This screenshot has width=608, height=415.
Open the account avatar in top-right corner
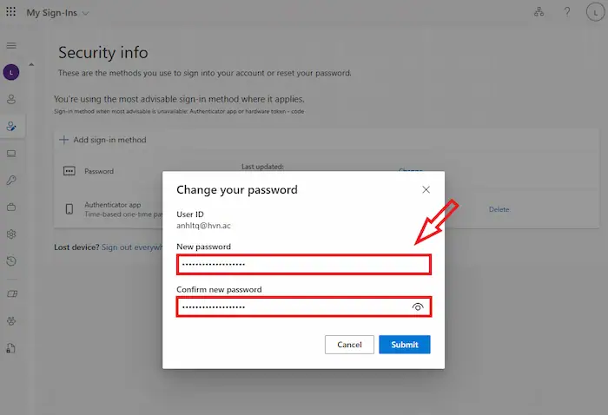coord(594,13)
